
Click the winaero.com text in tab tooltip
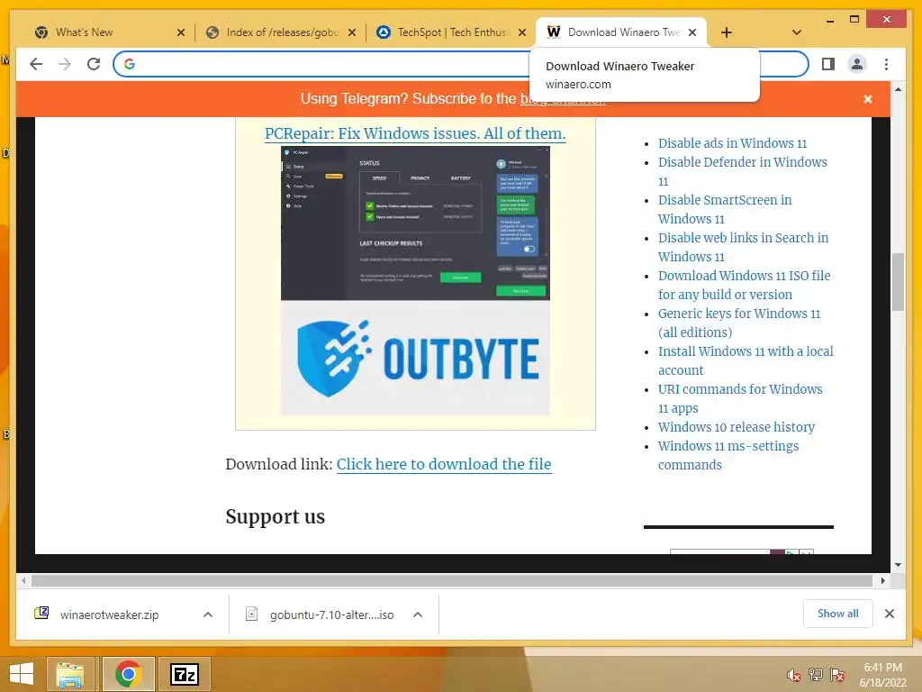578,84
